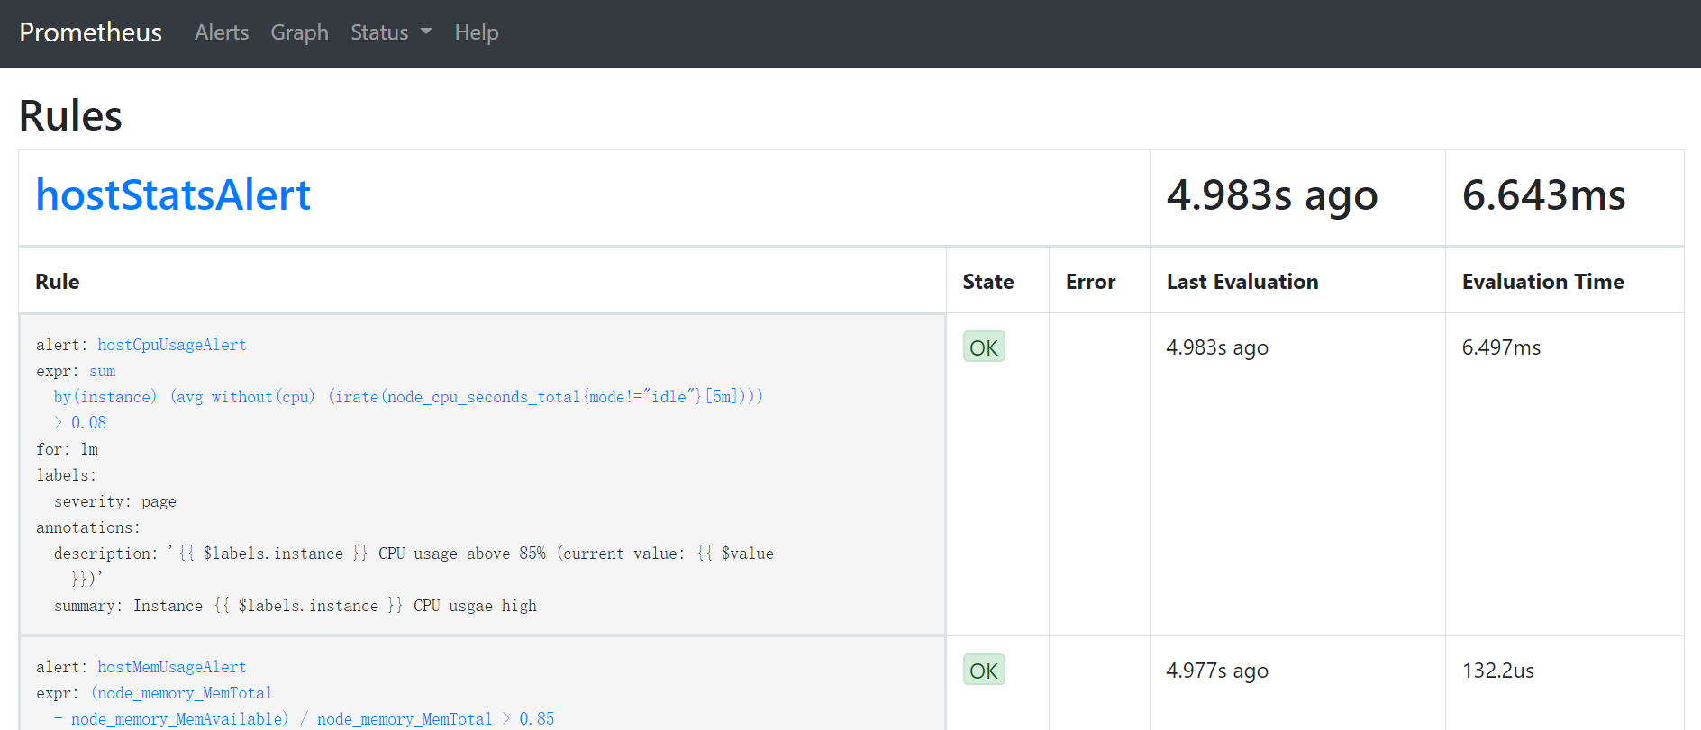Click the hostCpuUsageAlert alert name link
1701x730 pixels.
click(x=171, y=345)
